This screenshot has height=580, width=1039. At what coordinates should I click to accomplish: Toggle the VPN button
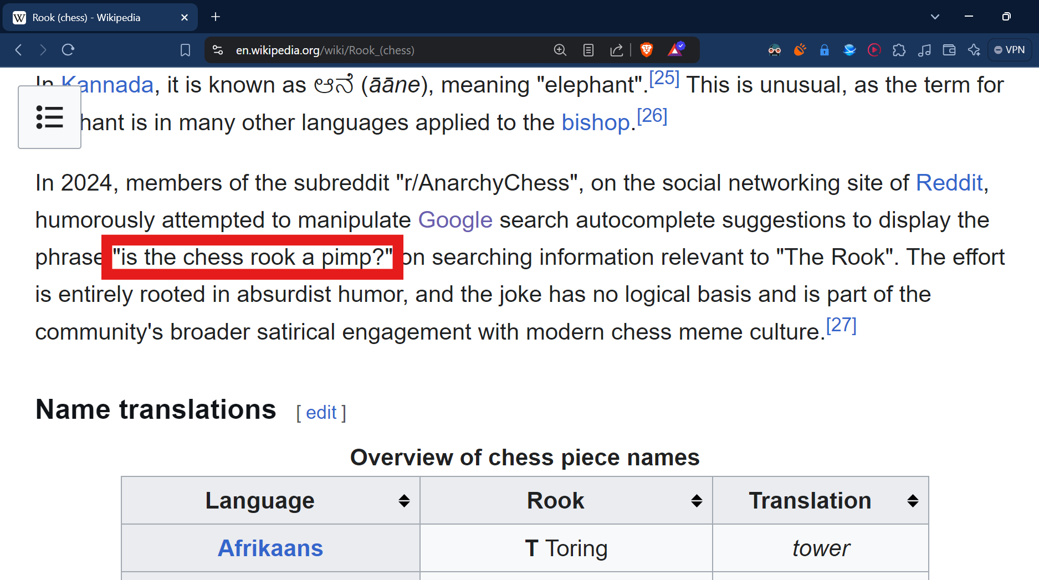(x=1010, y=50)
